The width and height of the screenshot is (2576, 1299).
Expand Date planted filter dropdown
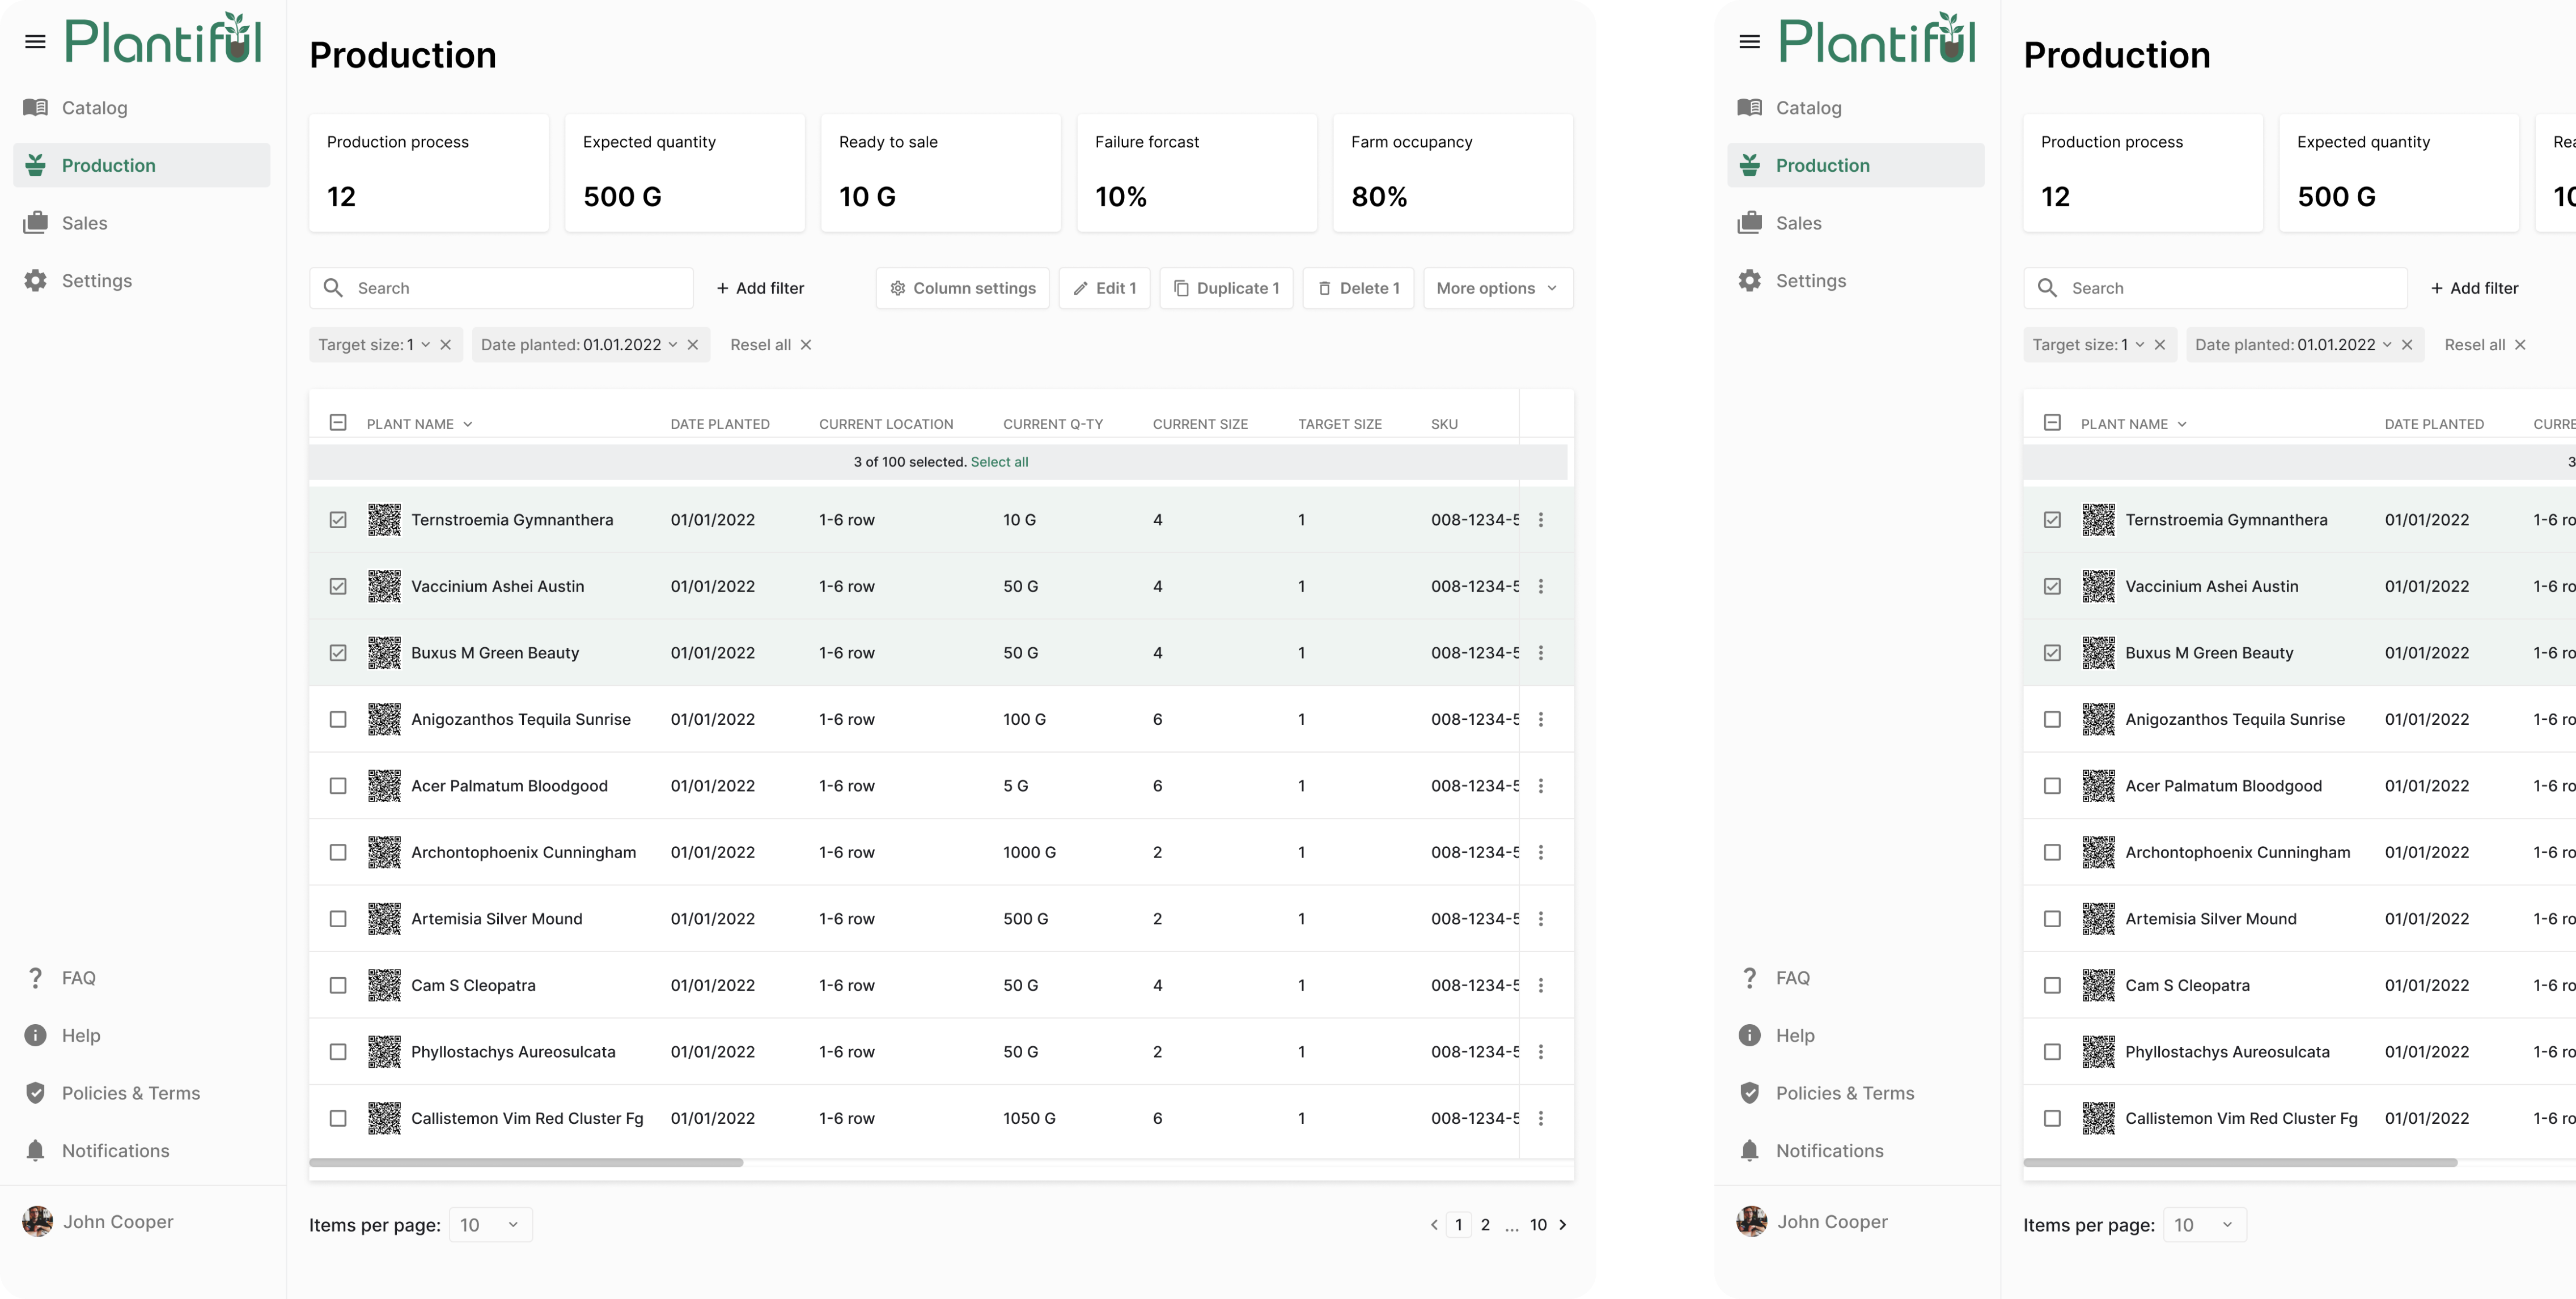point(673,345)
